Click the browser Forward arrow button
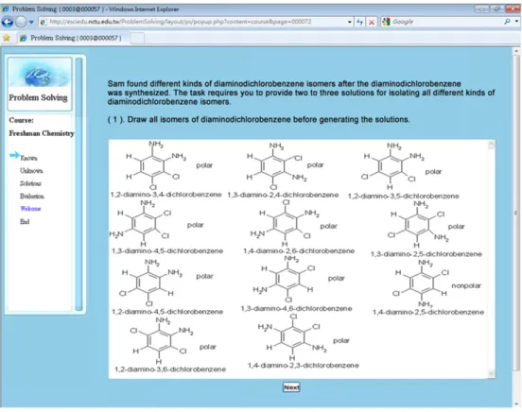The height and width of the screenshot is (412, 522). click(21, 22)
